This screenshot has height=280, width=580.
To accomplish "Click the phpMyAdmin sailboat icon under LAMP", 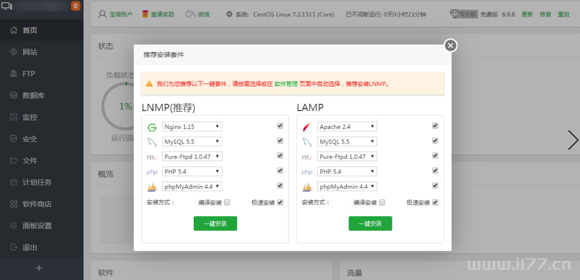I will (307, 187).
